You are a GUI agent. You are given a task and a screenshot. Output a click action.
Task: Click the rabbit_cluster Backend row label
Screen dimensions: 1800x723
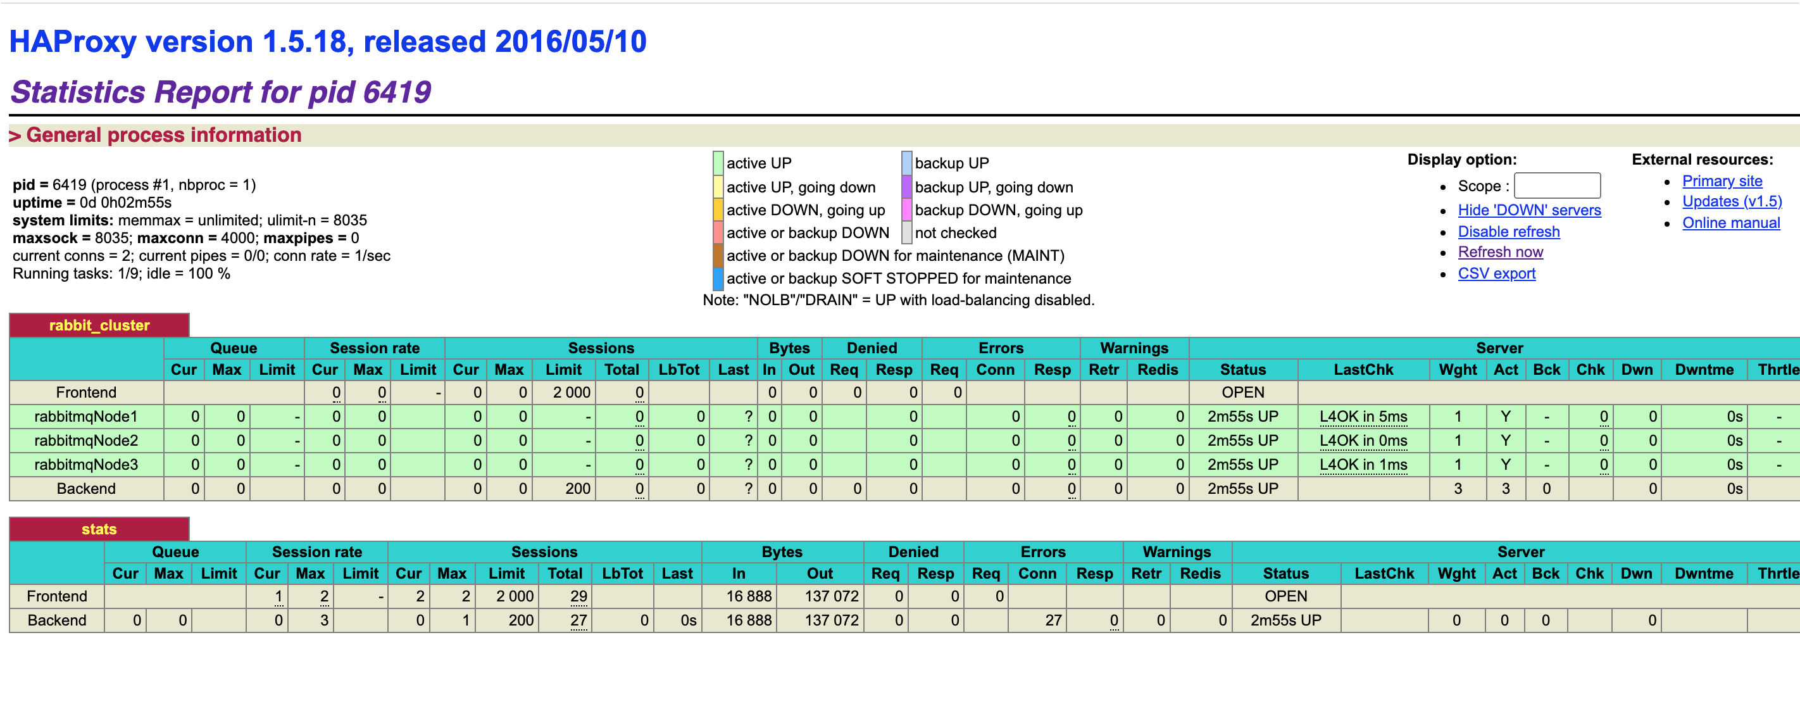(x=86, y=489)
